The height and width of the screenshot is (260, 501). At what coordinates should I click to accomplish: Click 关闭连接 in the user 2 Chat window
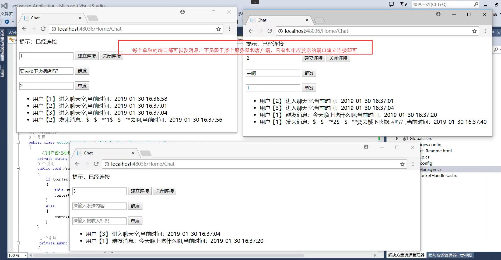pyautogui.click(x=338, y=58)
